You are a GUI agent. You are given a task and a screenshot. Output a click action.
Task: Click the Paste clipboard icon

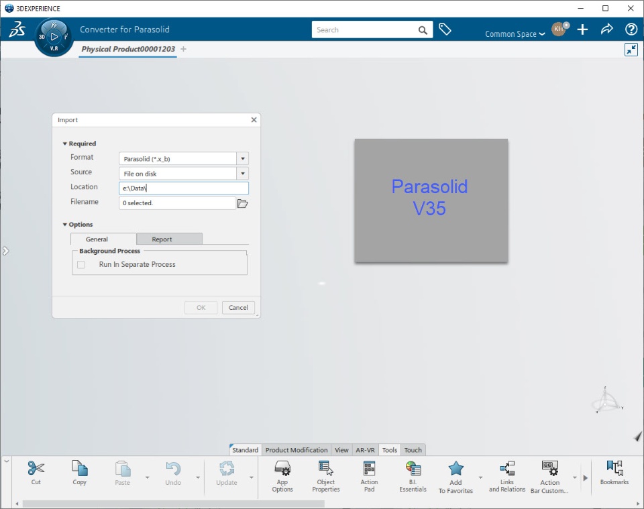122,468
